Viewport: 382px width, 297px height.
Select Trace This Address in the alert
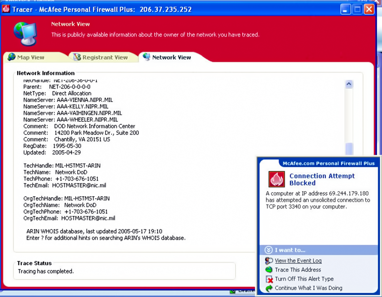tap(298, 270)
